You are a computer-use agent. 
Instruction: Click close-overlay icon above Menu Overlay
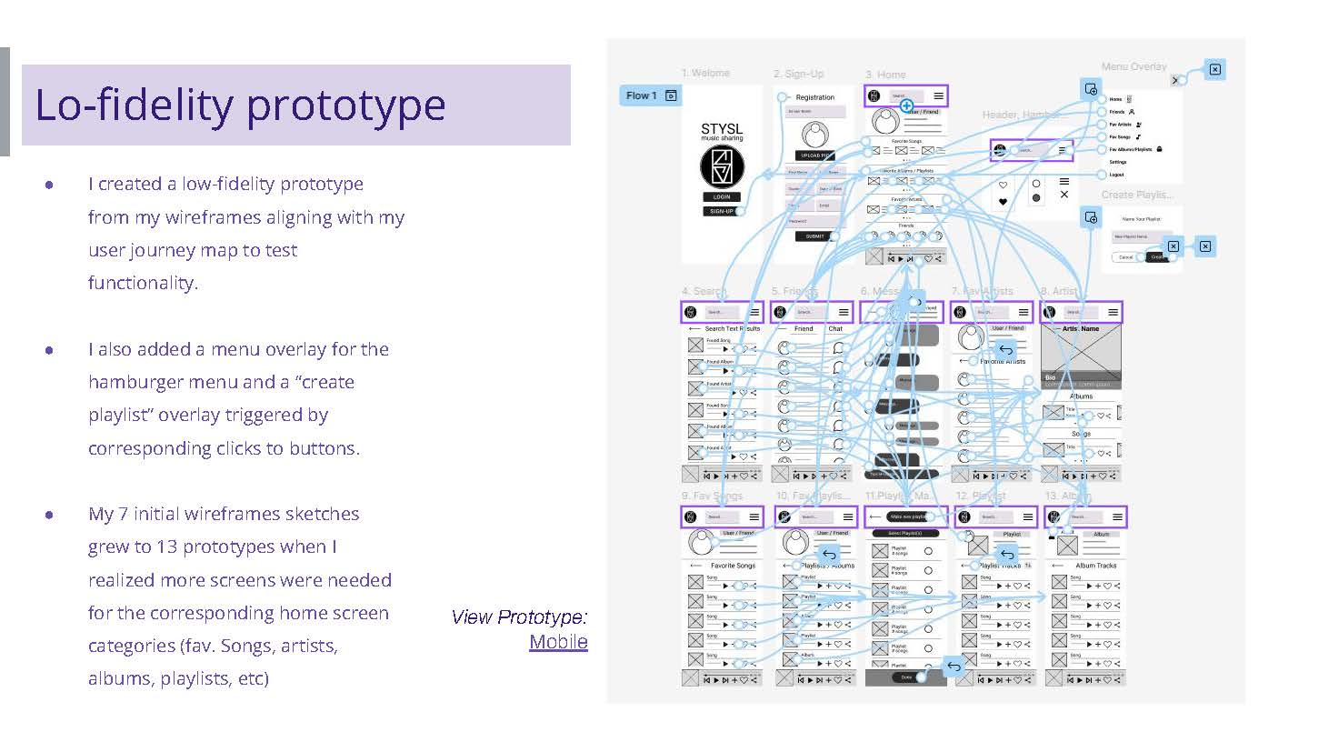coord(1215,69)
